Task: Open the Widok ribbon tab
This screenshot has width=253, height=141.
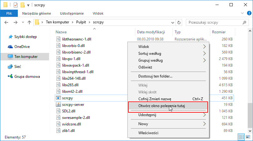Action: 98,13
